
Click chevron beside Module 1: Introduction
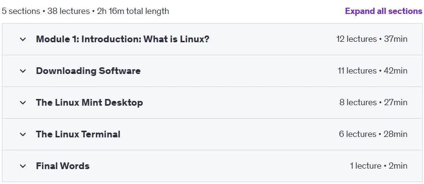tap(23, 39)
